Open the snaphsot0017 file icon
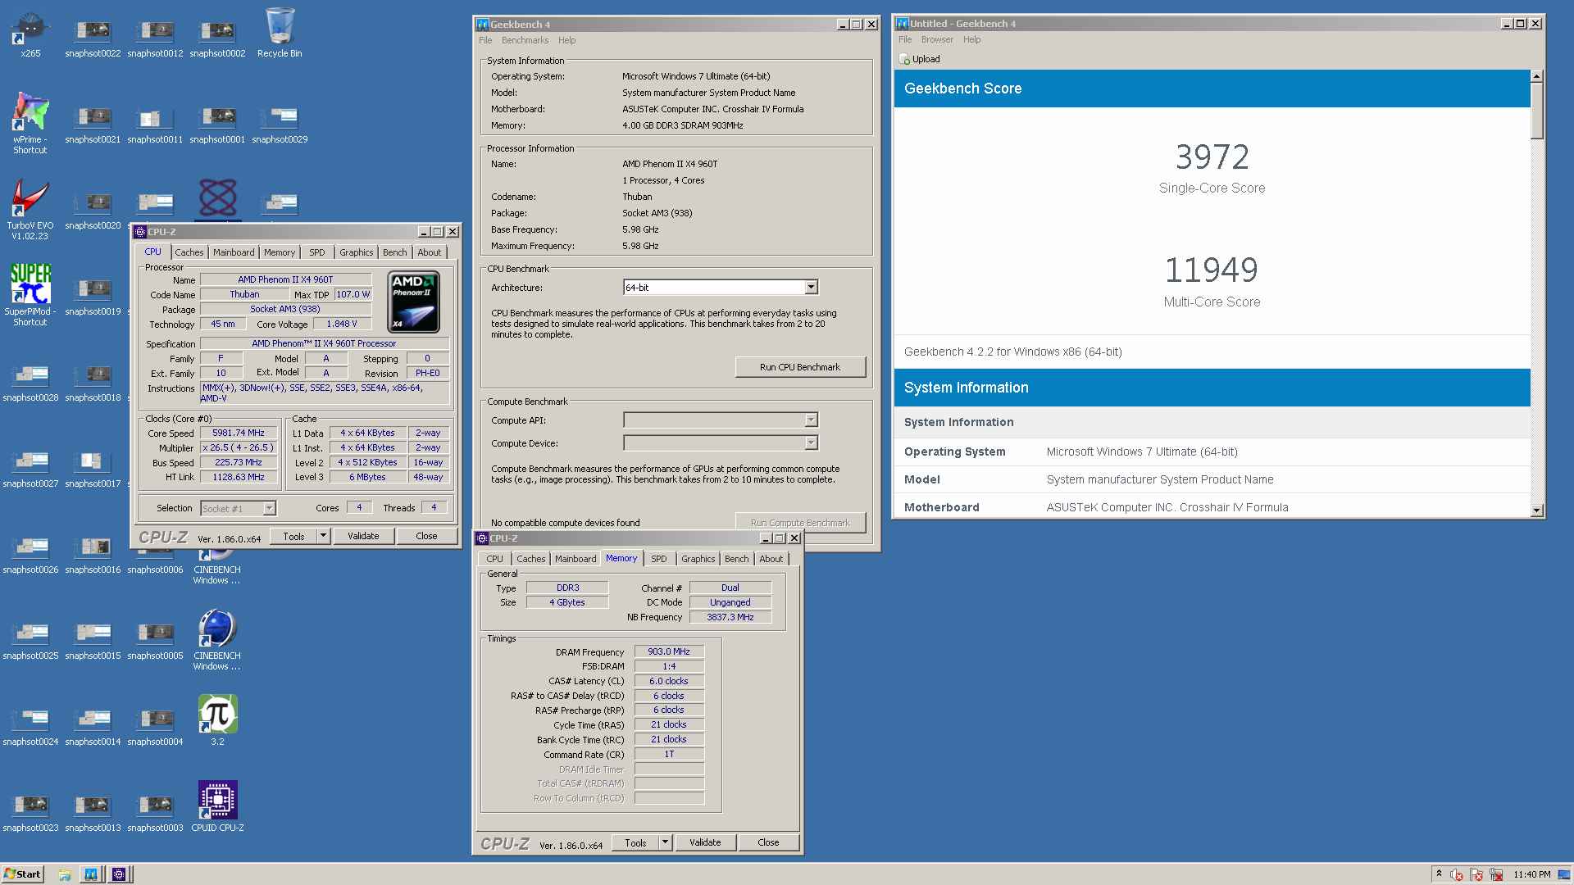Image resolution: width=1574 pixels, height=885 pixels. click(x=93, y=467)
